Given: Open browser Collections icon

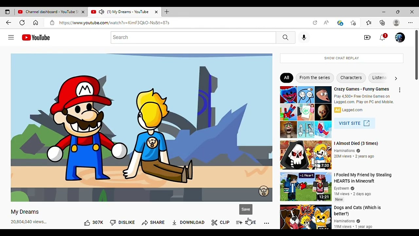Looking at the screenshot, I should point(382,23).
